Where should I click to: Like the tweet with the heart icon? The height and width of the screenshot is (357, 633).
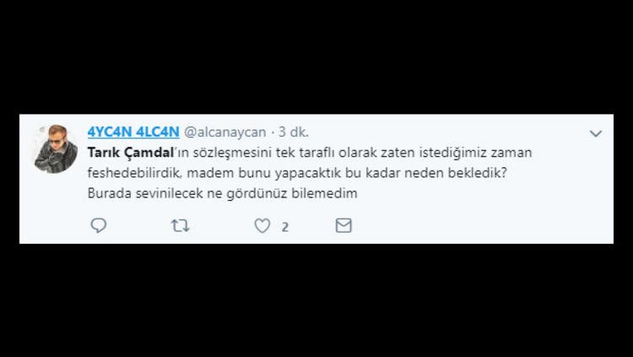[262, 225]
